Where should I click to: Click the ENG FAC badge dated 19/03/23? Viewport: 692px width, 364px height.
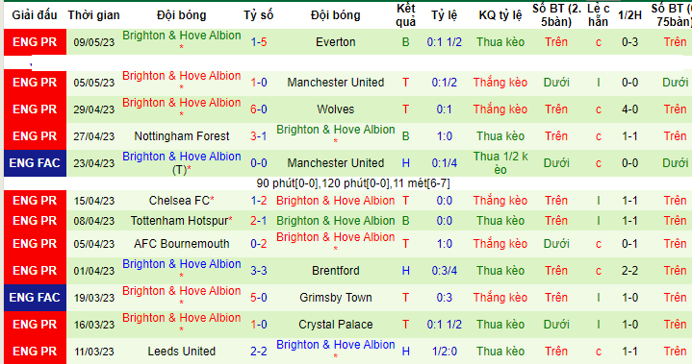pos(35,298)
